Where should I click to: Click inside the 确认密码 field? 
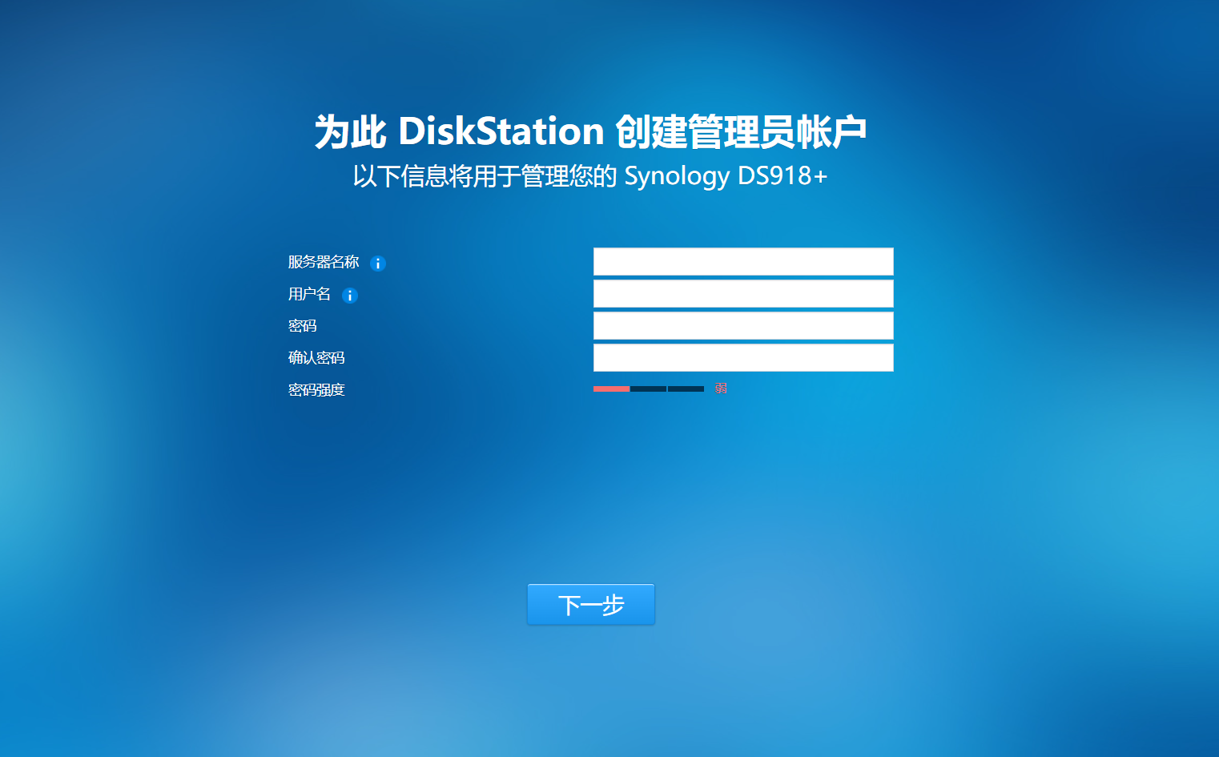pos(742,357)
